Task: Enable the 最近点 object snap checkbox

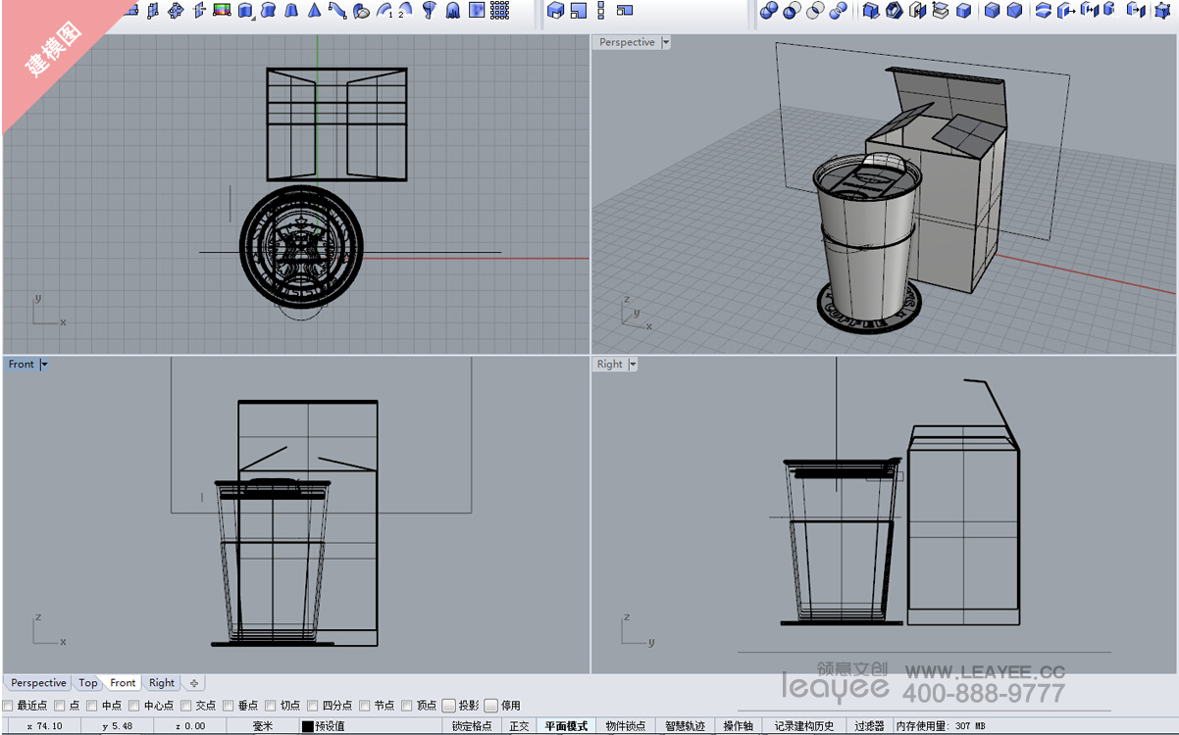Action: coord(8,706)
